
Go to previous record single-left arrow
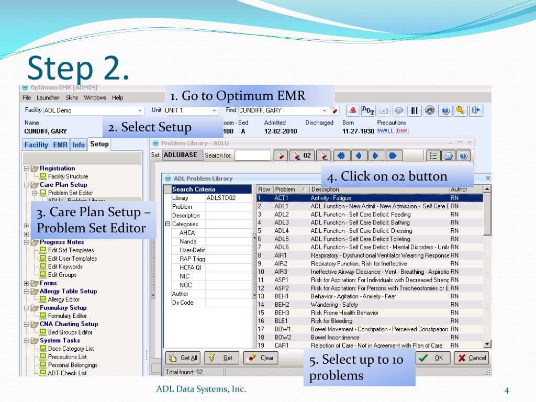[x=359, y=156]
